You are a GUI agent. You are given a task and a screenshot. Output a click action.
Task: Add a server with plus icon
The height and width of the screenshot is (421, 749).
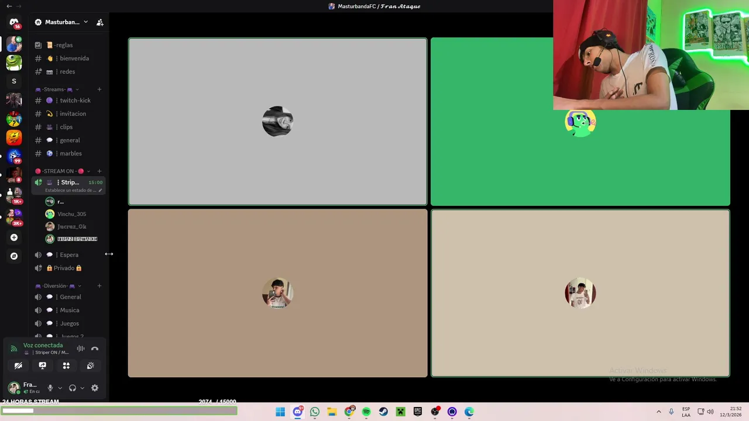tap(14, 237)
